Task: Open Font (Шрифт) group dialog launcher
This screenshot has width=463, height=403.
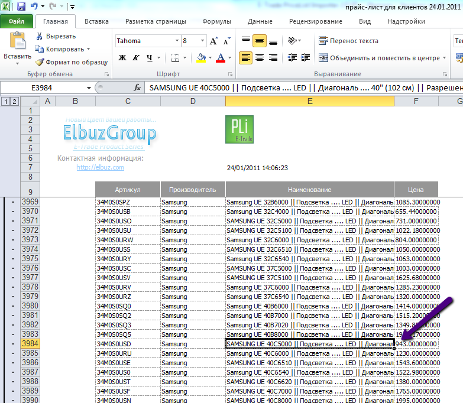Action: click(230, 74)
